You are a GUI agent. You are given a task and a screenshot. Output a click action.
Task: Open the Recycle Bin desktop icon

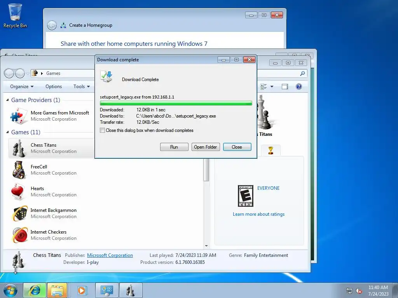pyautogui.click(x=15, y=16)
